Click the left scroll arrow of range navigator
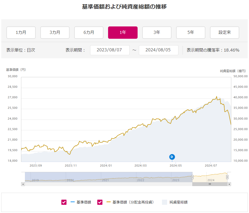Viewport: 249px width, 213px height. pos(23,184)
